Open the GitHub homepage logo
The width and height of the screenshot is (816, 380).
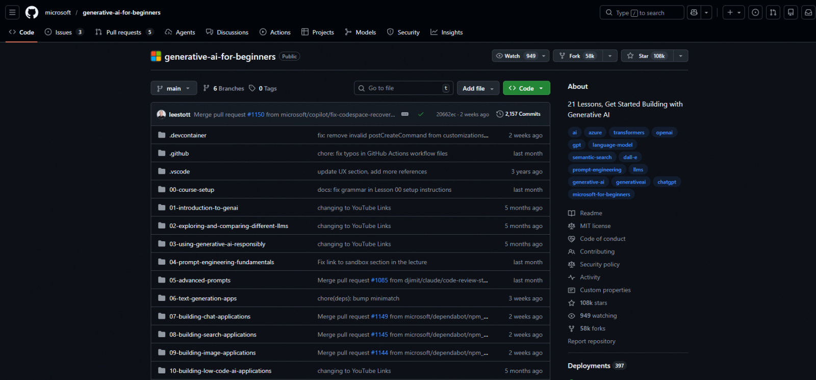32,12
